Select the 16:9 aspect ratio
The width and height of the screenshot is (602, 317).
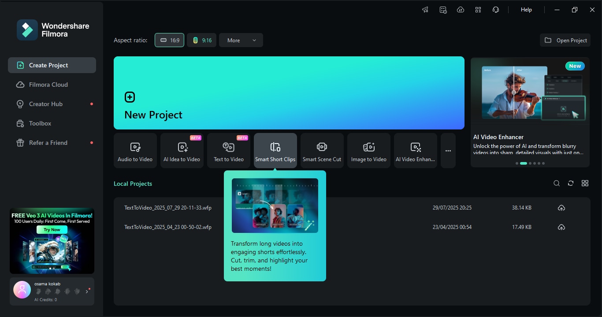click(x=169, y=40)
